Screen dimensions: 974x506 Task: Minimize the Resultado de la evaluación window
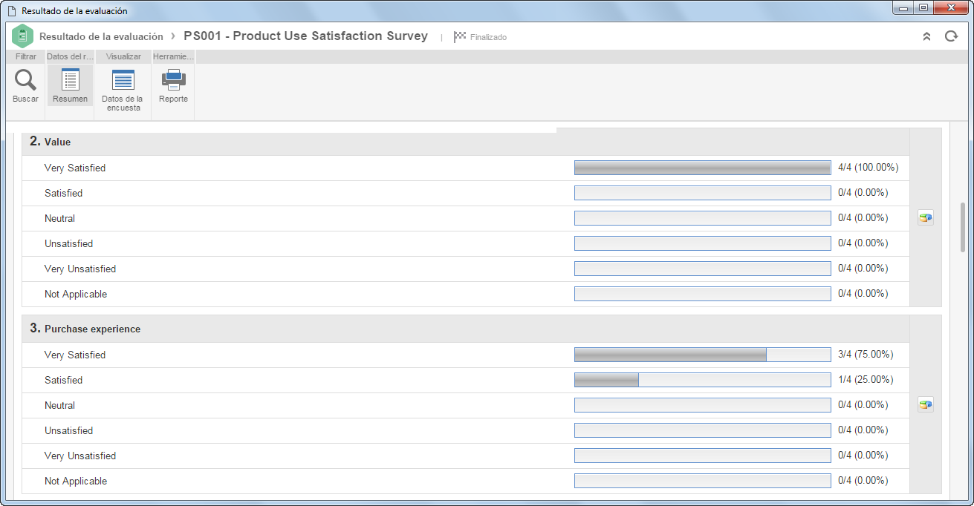903,8
